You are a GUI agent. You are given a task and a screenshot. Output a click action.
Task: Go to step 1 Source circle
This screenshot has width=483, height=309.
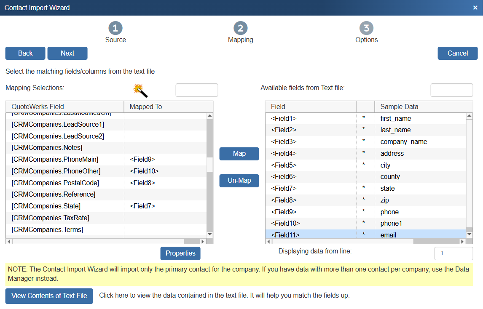(x=115, y=28)
